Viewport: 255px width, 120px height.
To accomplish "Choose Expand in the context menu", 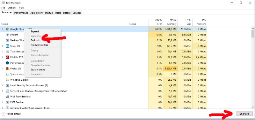I will (x=42, y=31).
